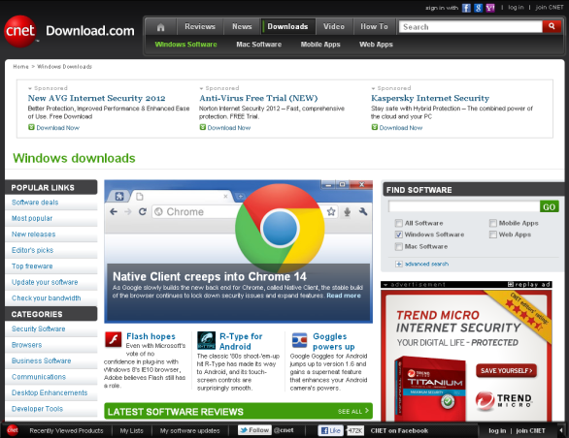
Task: Click See All software reviews
Action: (353, 411)
